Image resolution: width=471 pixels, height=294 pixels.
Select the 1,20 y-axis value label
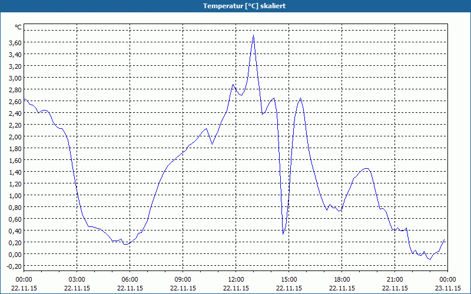pyautogui.click(x=15, y=183)
